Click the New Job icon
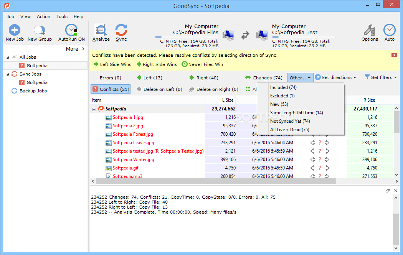Image resolution: width=403 pixels, height=255 pixels. [x=15, y=30]
